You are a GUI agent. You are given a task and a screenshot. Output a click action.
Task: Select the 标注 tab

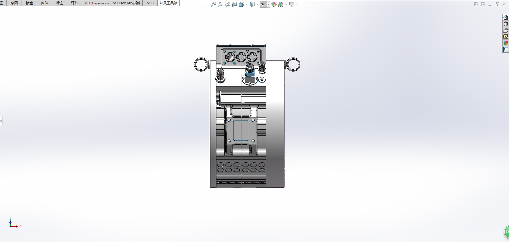[x=60, y=3]
